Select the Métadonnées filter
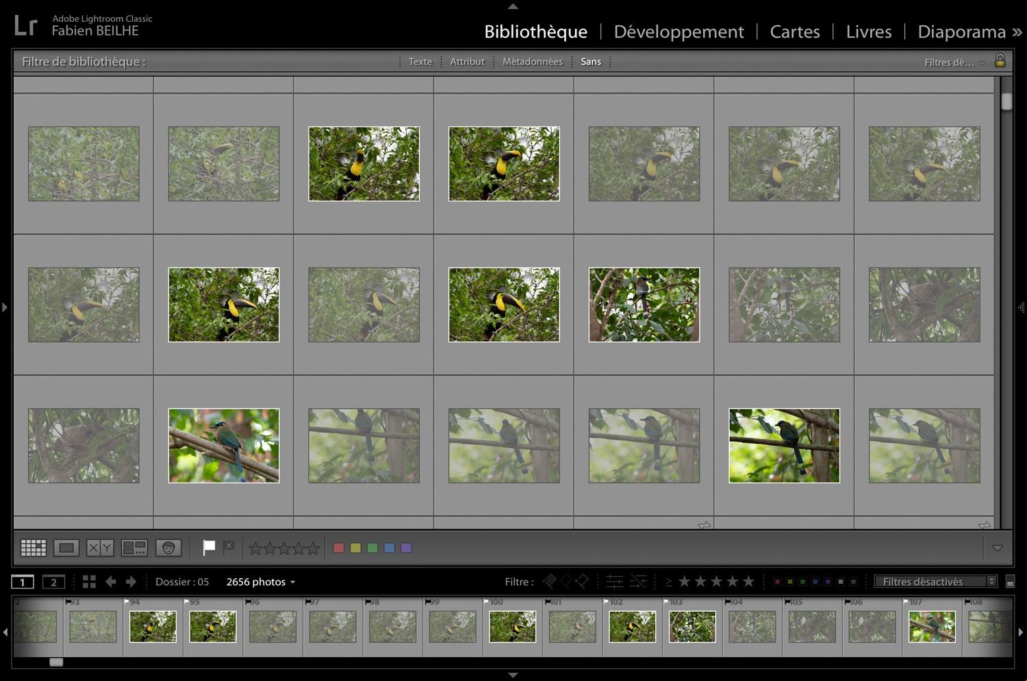This screenshot has height=681, width=1027. click(532, 62)
